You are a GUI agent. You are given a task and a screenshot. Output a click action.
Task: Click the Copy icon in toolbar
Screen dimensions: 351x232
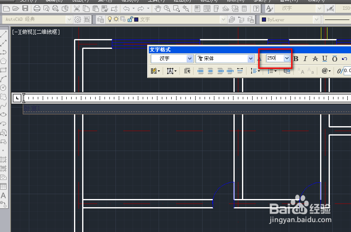click(86, 9)
